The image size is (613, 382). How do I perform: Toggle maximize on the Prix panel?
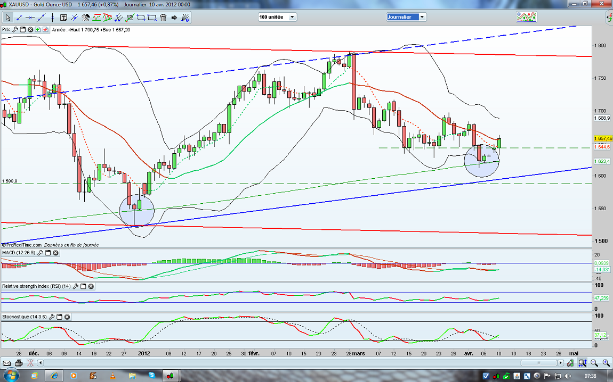point(23,30)
